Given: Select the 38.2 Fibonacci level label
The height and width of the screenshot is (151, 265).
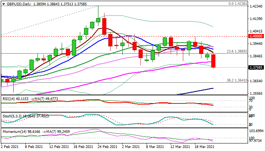Looking at the screenshot, I should 237,80.
